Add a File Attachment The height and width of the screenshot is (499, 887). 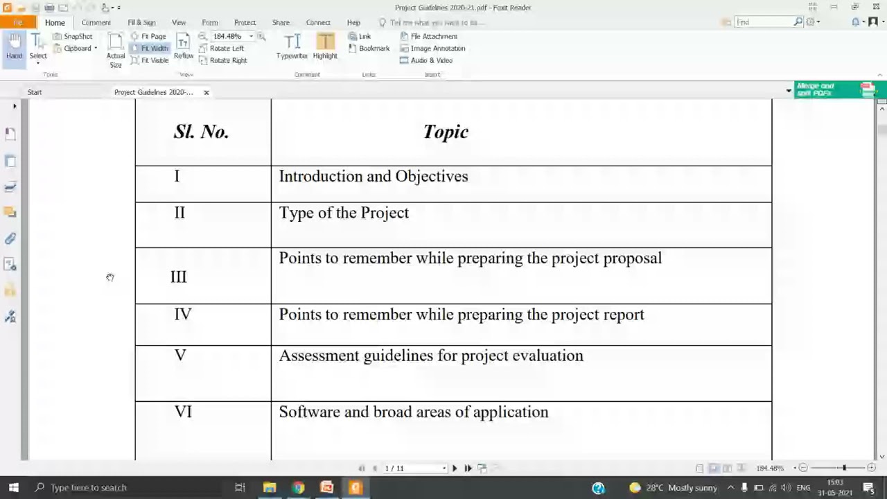(428, 36)
